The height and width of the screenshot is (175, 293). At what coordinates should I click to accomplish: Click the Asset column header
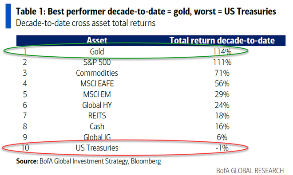pyautogui.click(x=97, y=40)
